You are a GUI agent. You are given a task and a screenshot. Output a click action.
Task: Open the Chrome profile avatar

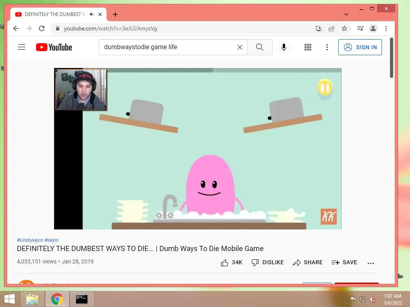point(373,28)
